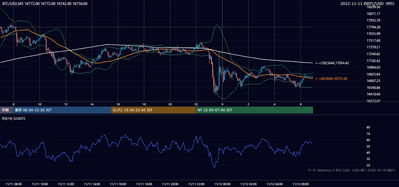
Task: Select the 40 level on the RSI scale
Action: pyautogui.click(x=368, y=152)
